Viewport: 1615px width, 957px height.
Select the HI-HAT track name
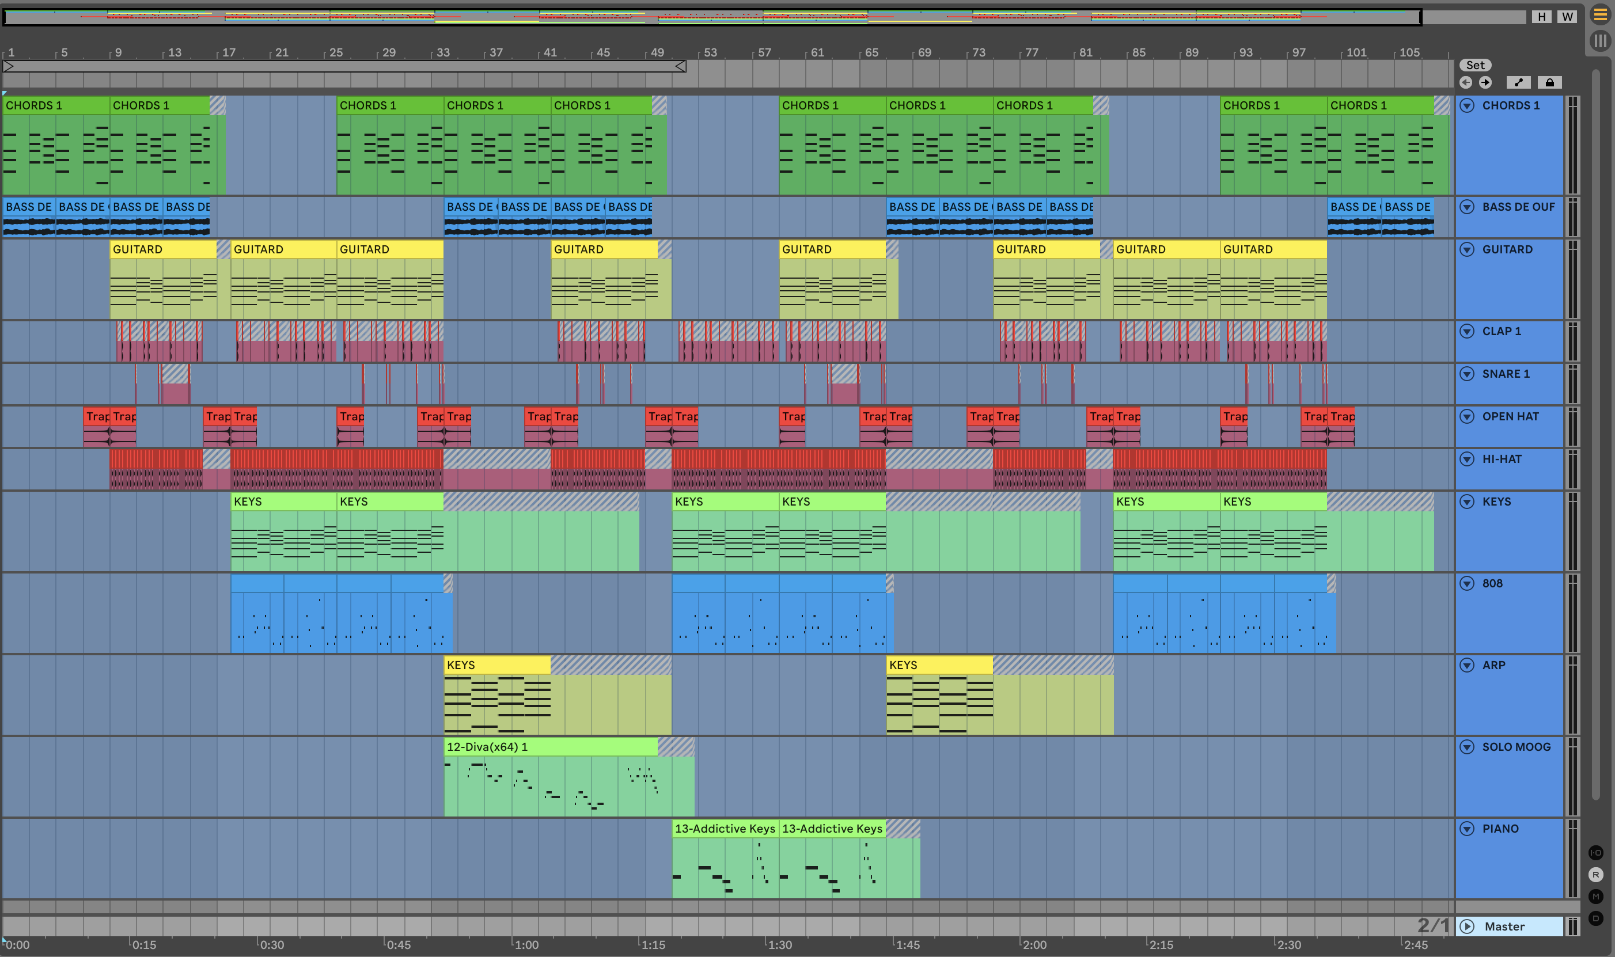pyautogui.click(x=1502, y=459)
